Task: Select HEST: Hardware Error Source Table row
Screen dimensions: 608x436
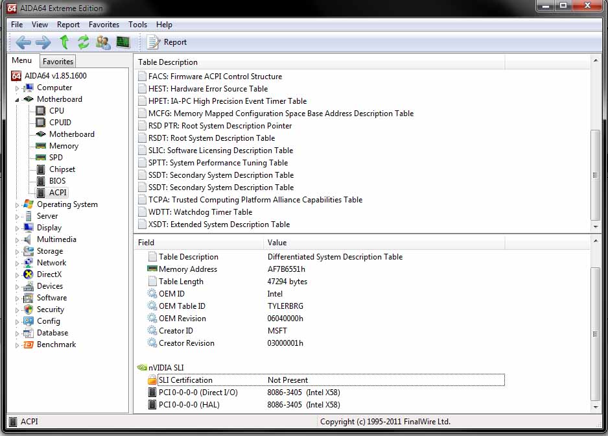Action: click(208, 89)
